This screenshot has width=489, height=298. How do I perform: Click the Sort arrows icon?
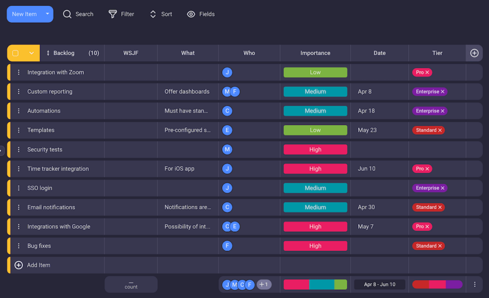pyautogui.click(x=153, y=14)
